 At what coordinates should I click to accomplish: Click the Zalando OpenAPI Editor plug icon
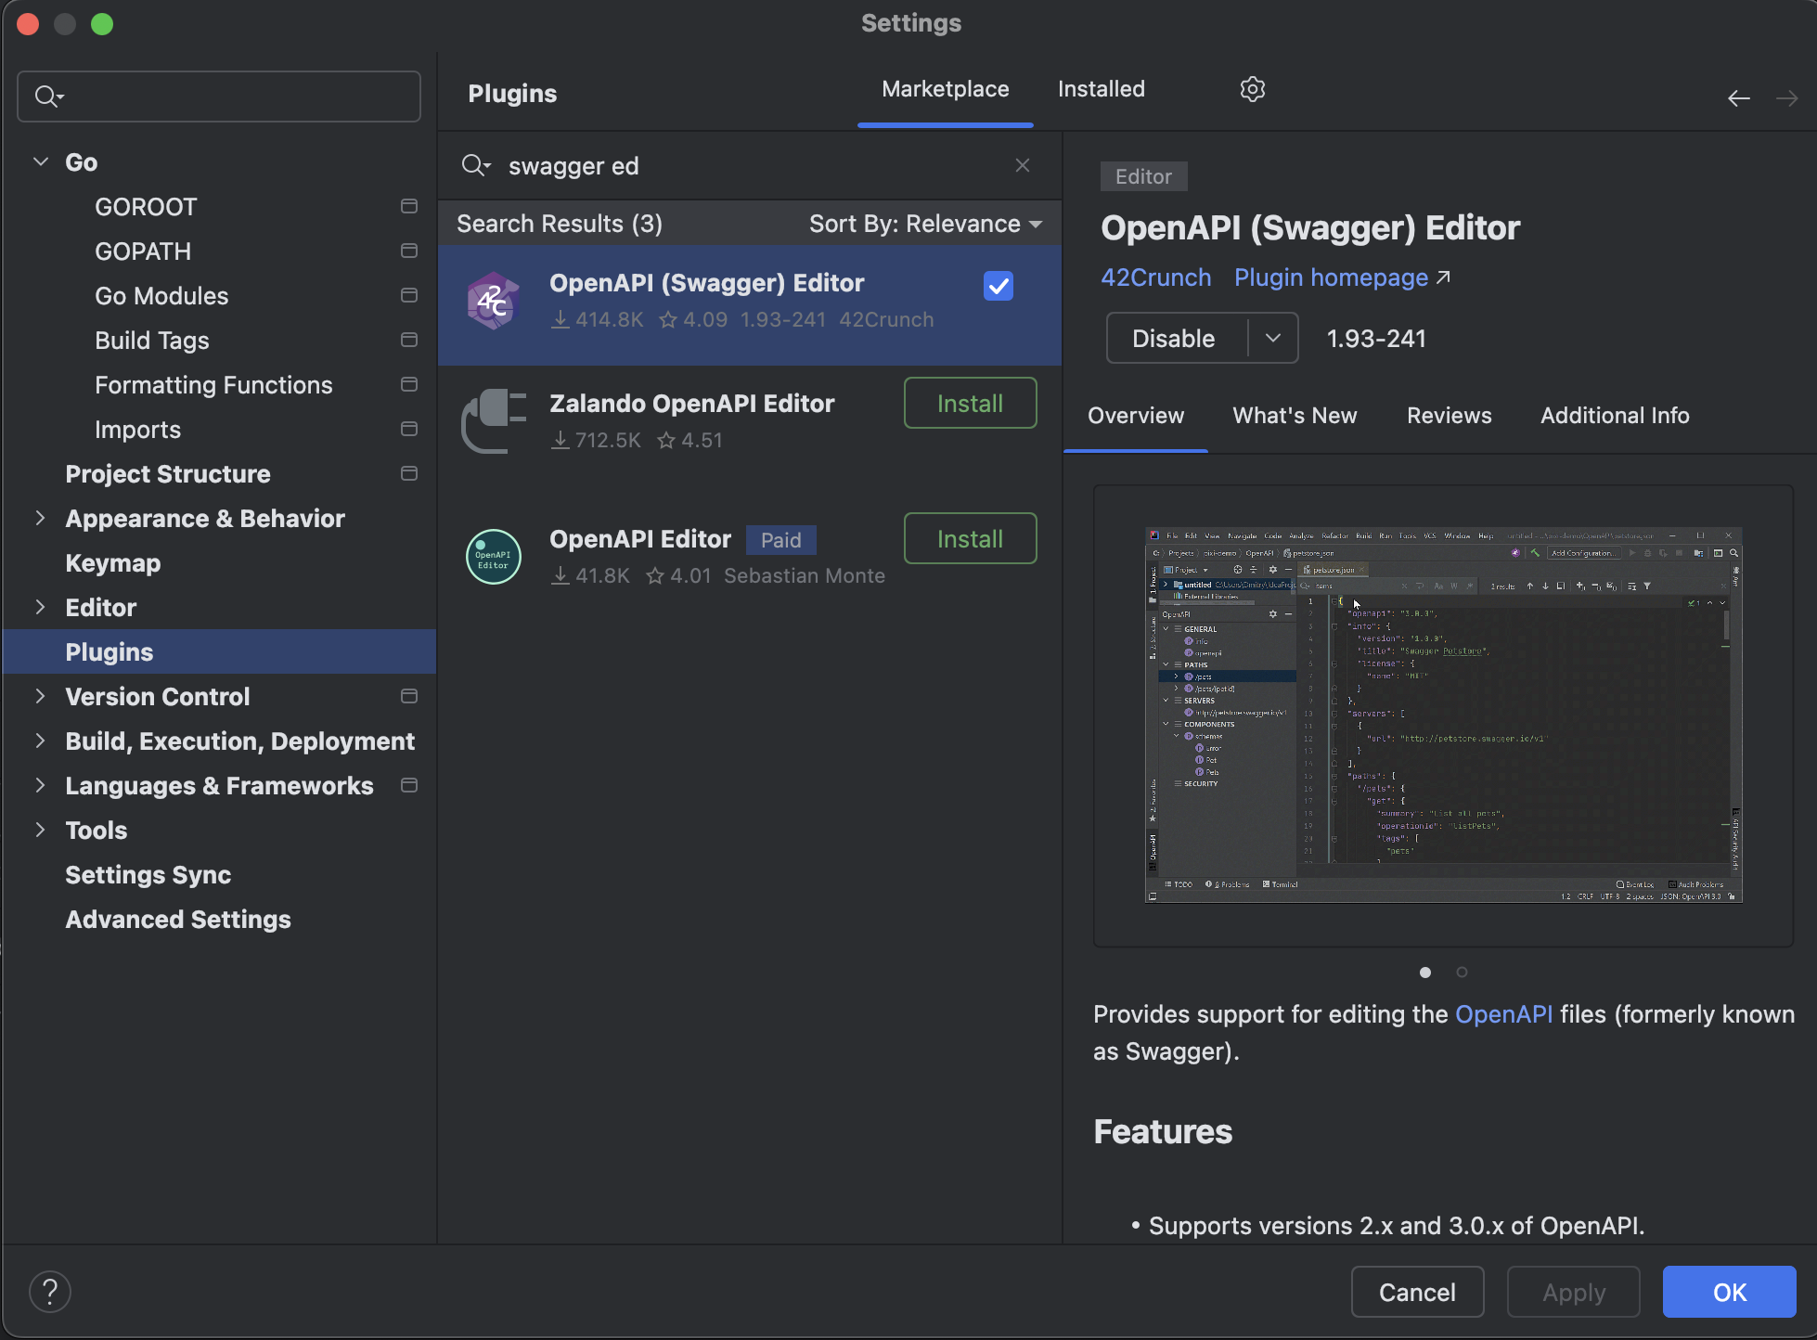pos(494,420)
